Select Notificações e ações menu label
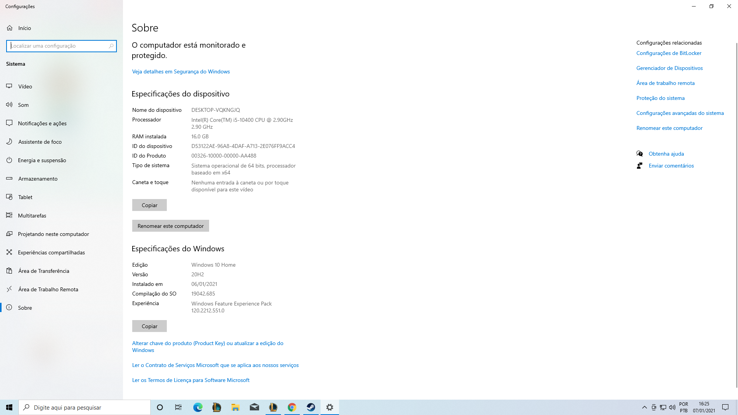This screenshot has width=738, height=415. click(x=42, y=123)
